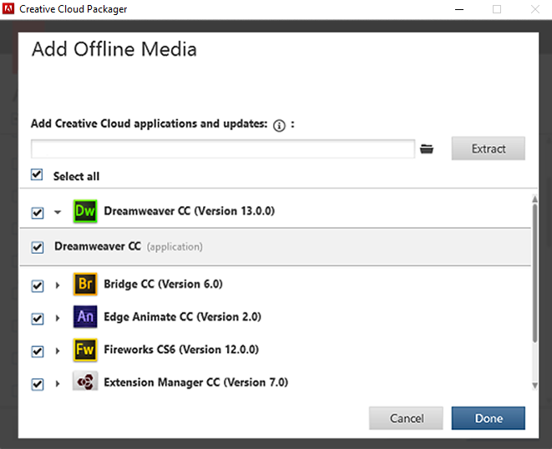This screenshot has width=552, height=449.
Task: Uncheck Dreamweaver CC Version 13.0.0 checkbox
Action: click(37, 213)
